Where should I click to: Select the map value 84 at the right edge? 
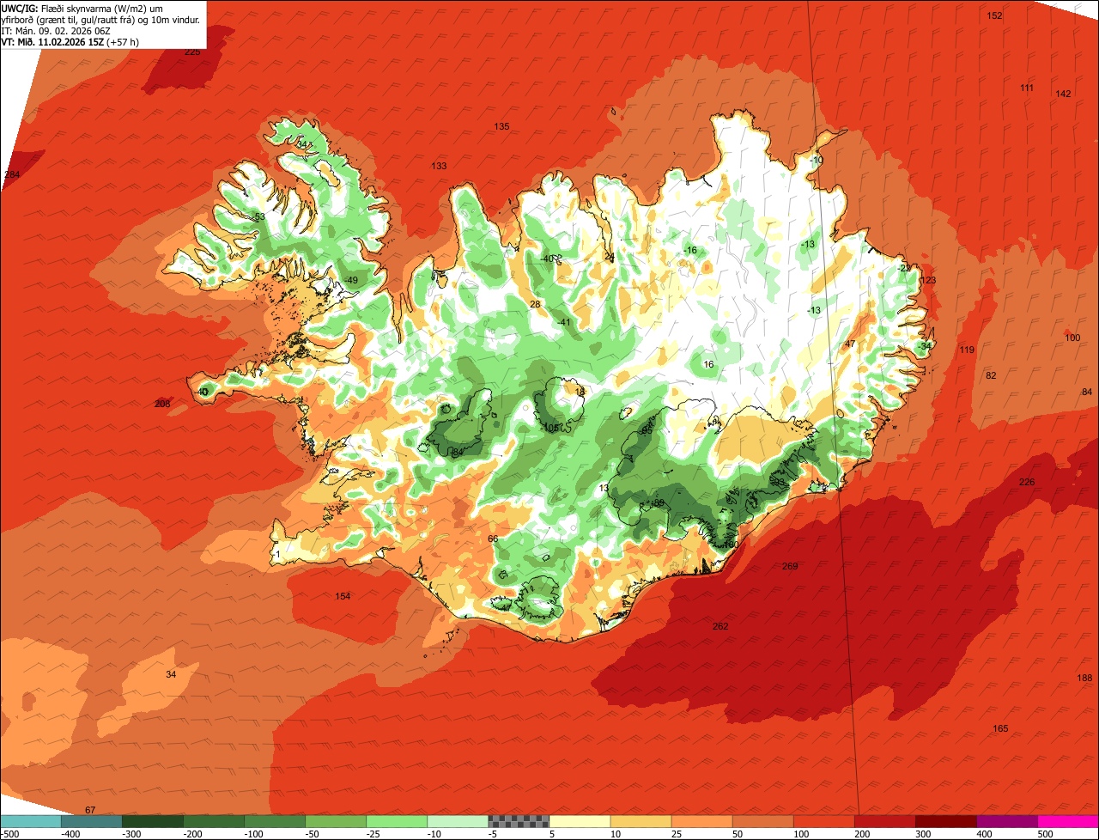(x=1087, y=392)
